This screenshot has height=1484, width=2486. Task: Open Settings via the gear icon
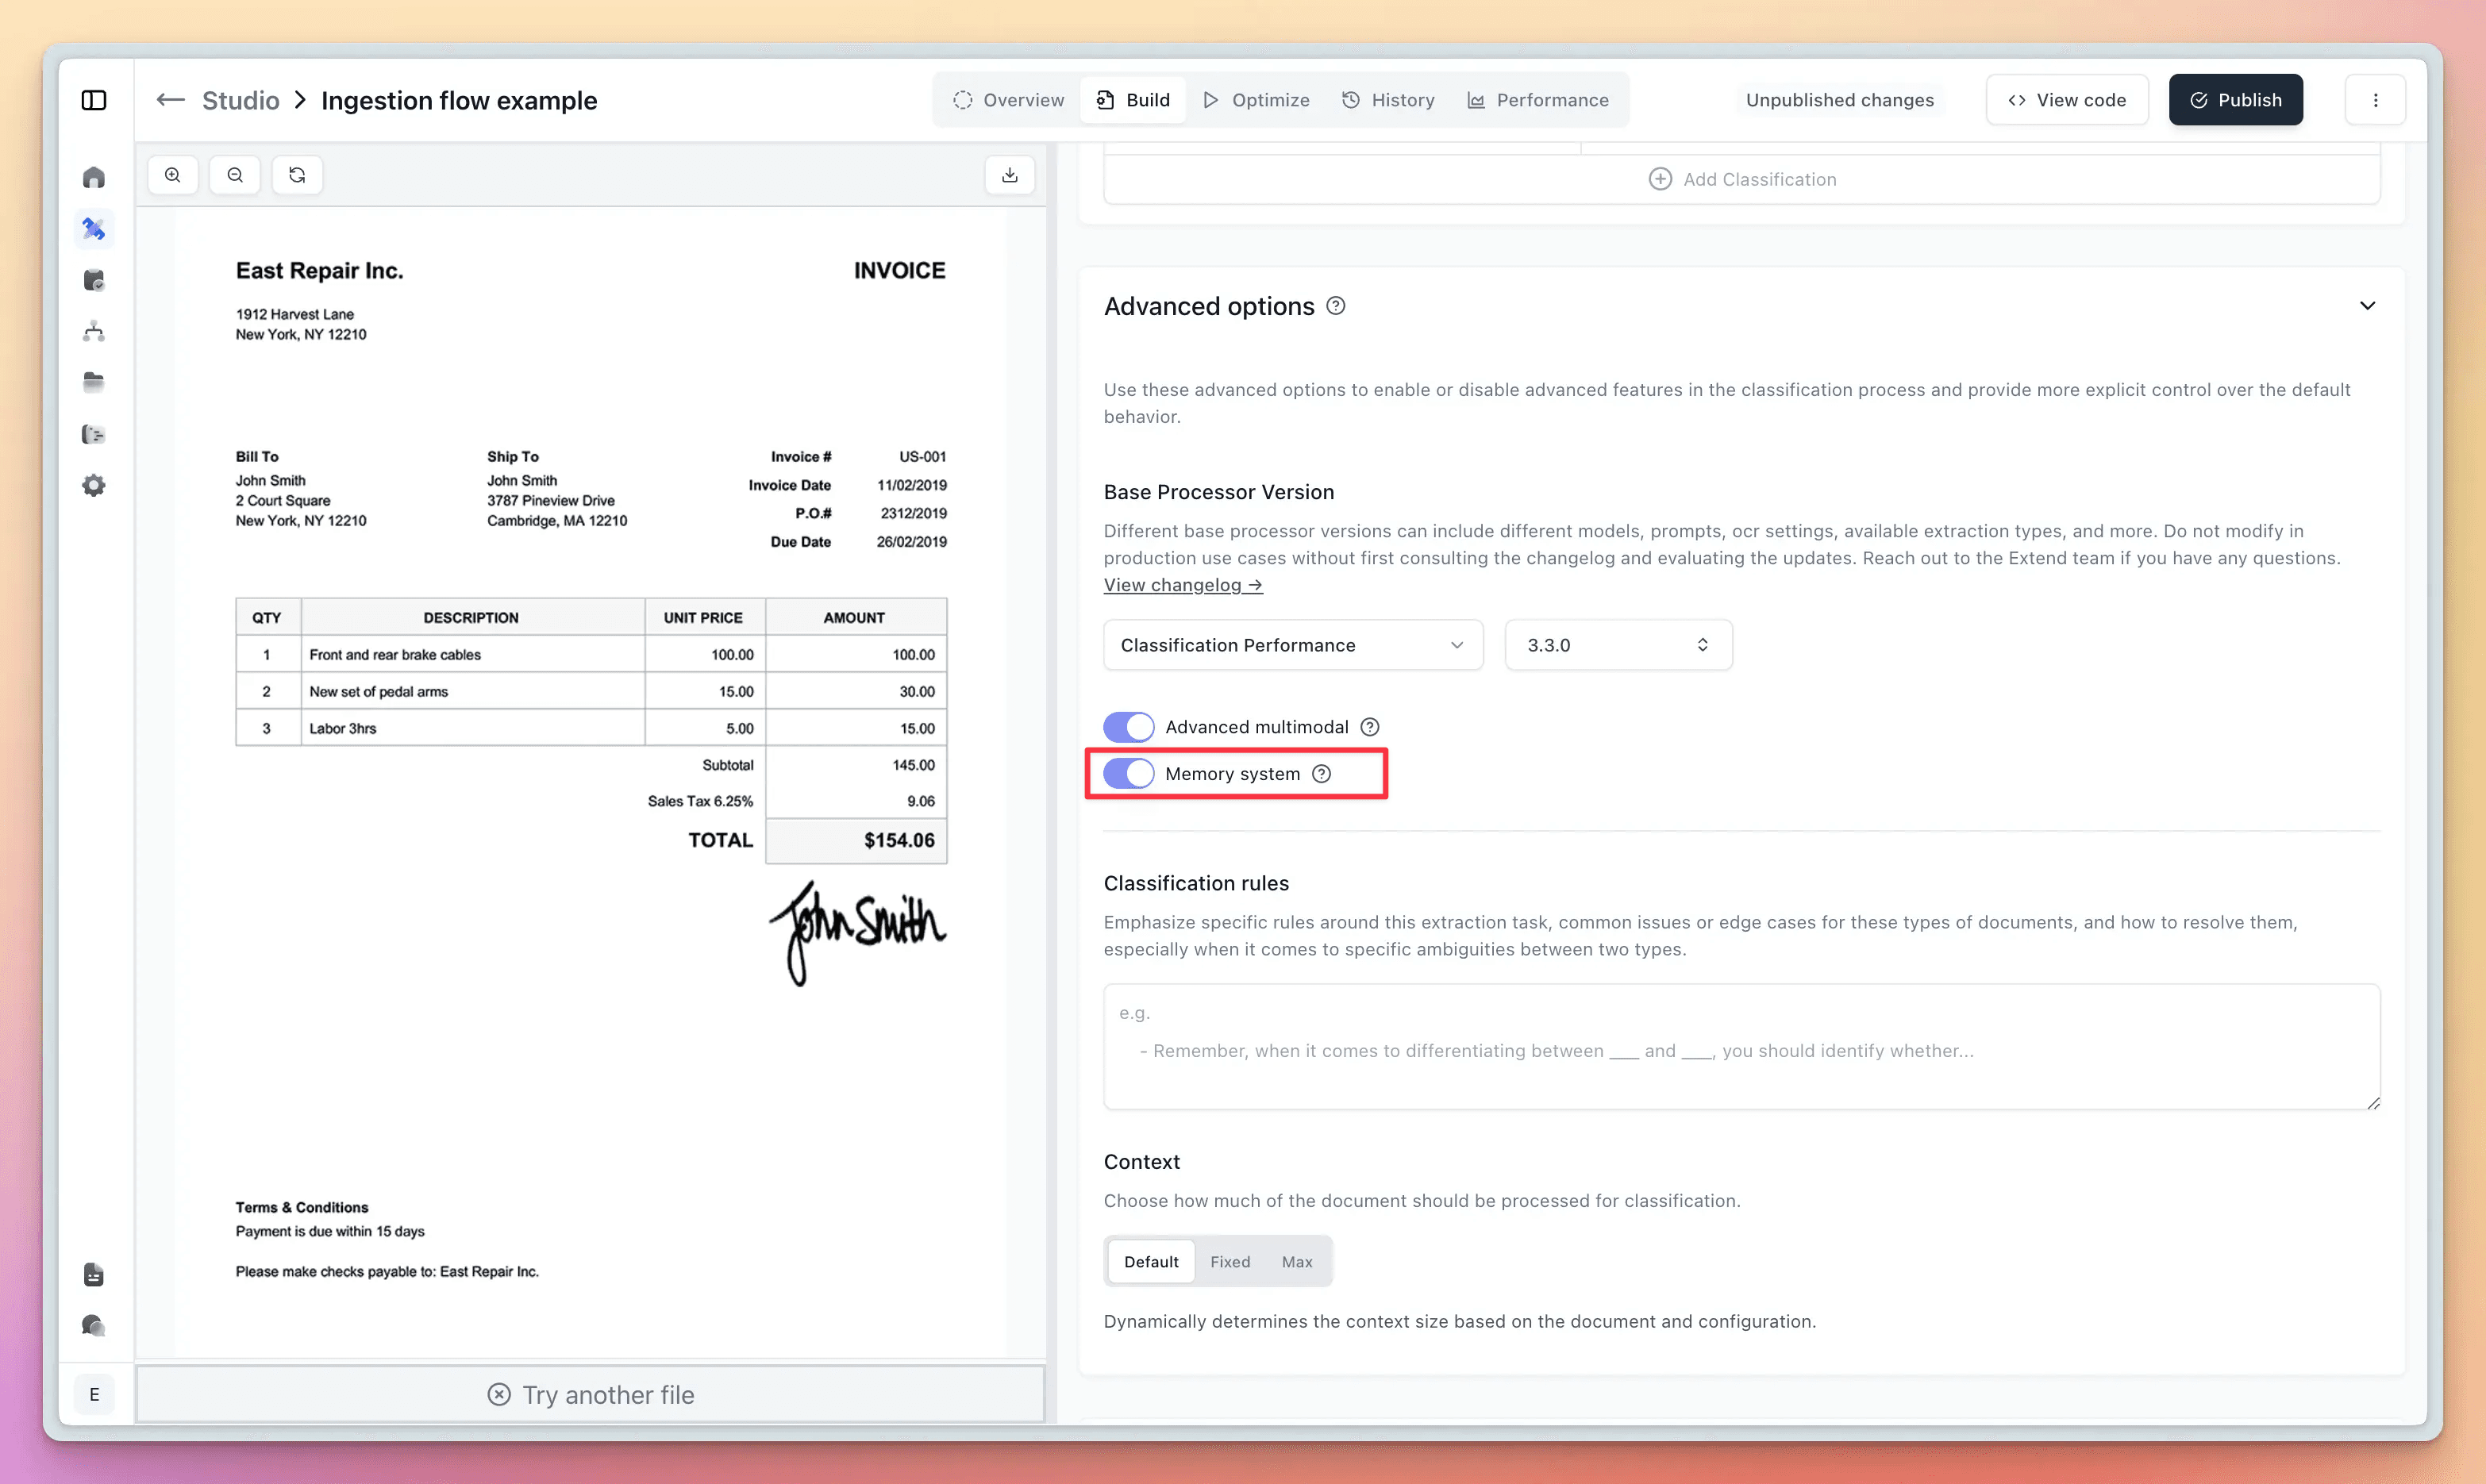93,485
